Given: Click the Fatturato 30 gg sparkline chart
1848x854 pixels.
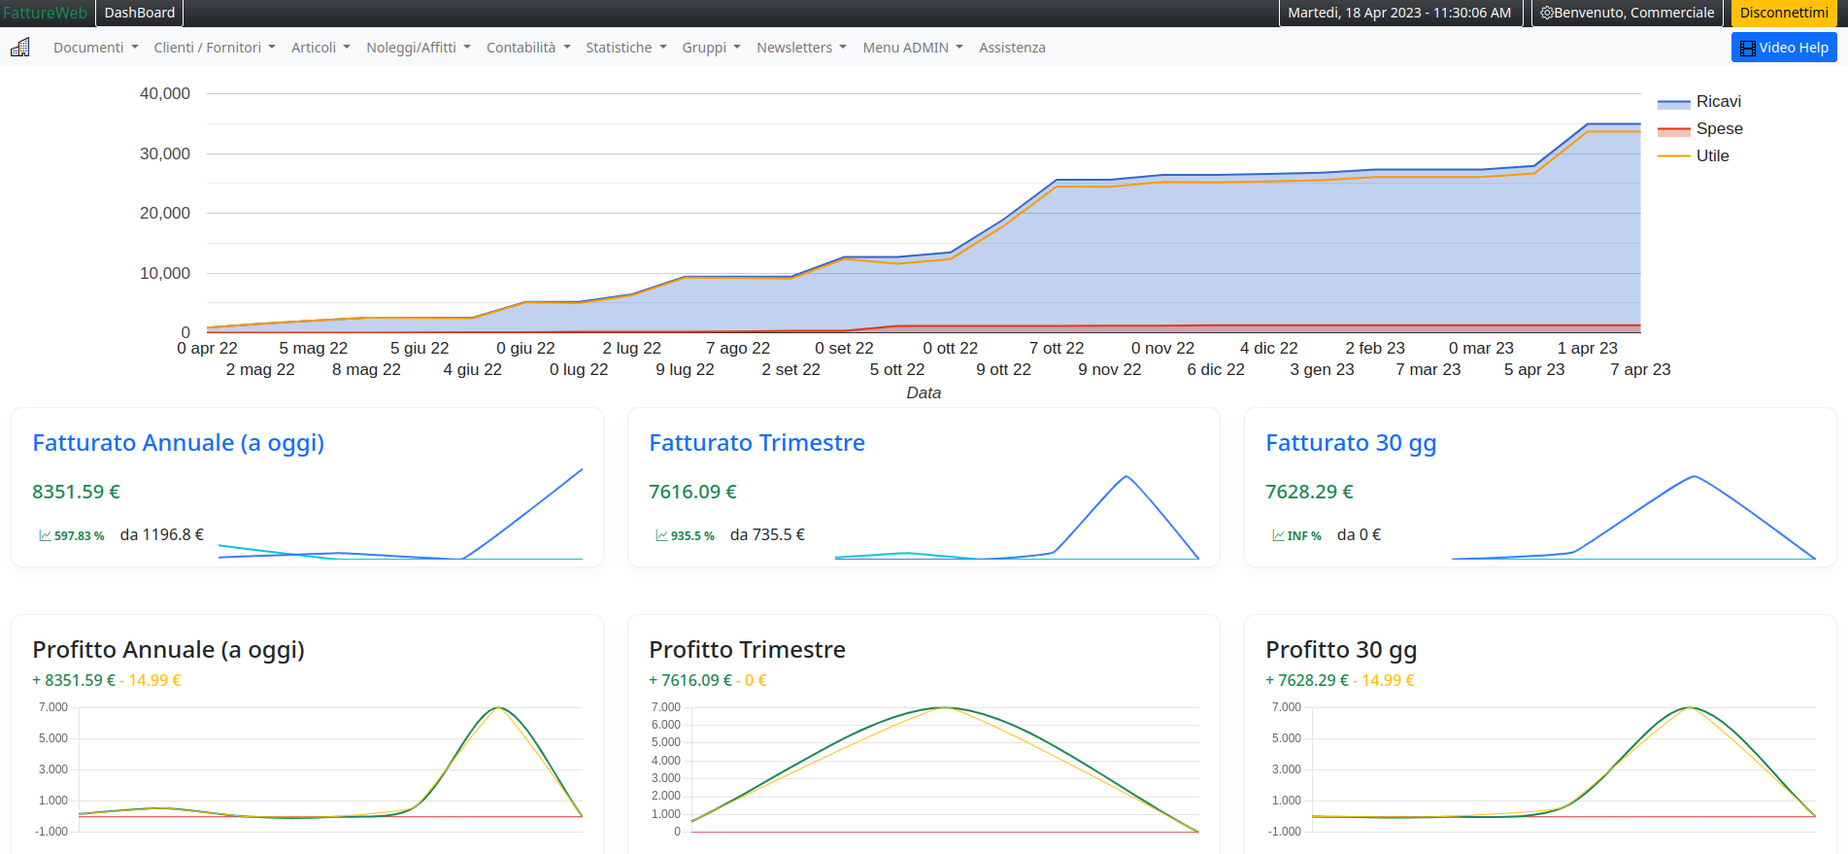Looking at the screenshot, I should point(1633,516).
